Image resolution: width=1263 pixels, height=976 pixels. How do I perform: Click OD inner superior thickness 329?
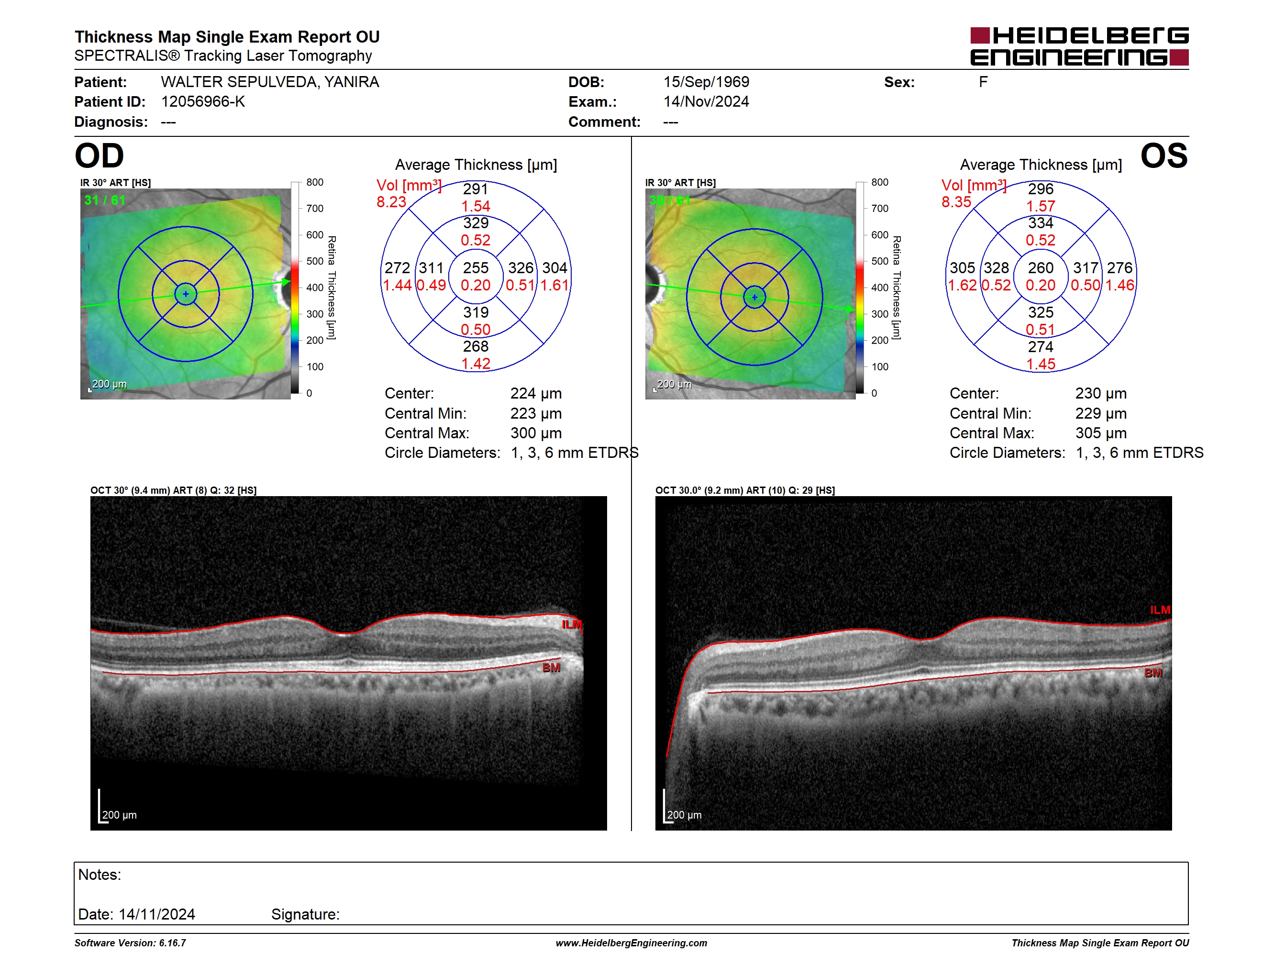[476, 223]
